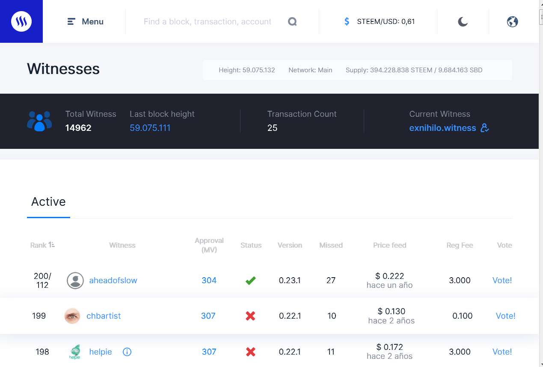Screen dimensions: 543x367
Task: Click the Height: 59.075.132 text
Action: pos(247,70)
